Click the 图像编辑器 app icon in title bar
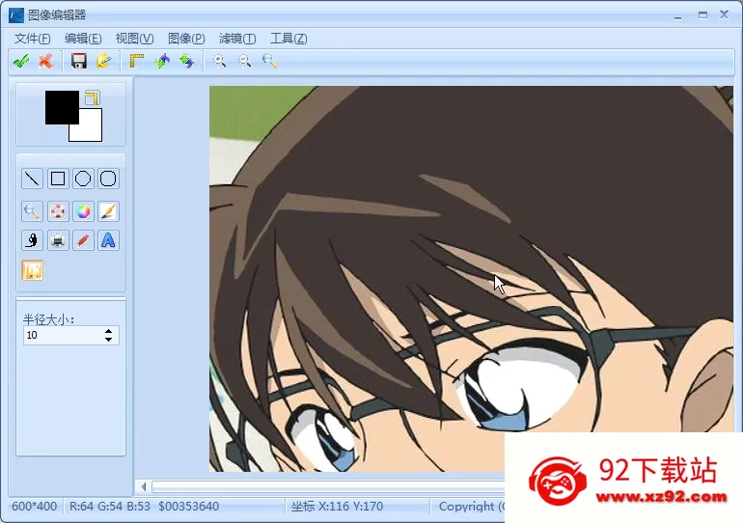Screen dimensions: 743x523 [16, 15]
